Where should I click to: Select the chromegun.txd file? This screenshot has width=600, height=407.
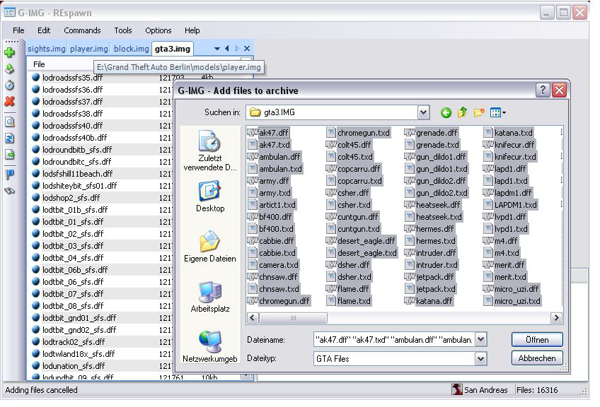[x=358, y=133]
